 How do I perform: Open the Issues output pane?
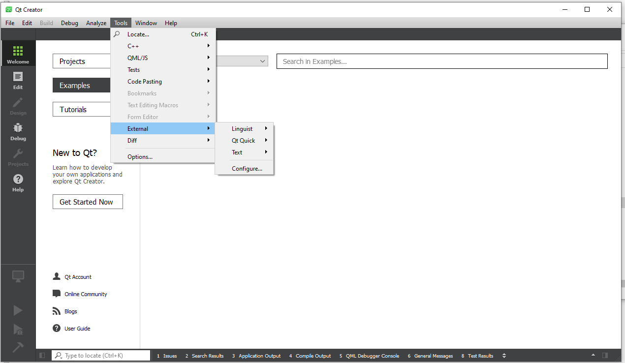click(167, 356)
